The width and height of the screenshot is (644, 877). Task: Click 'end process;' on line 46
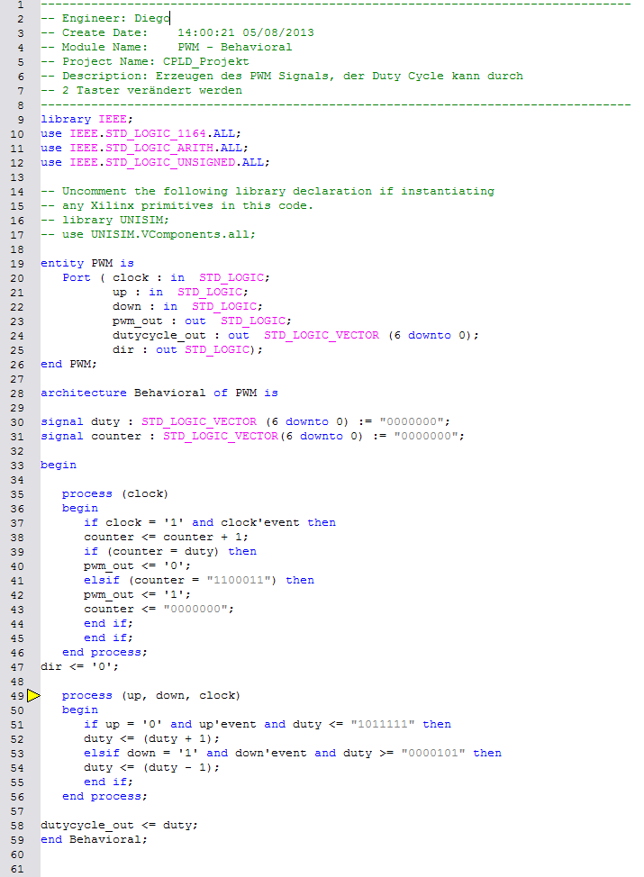[x=104, y=653]
